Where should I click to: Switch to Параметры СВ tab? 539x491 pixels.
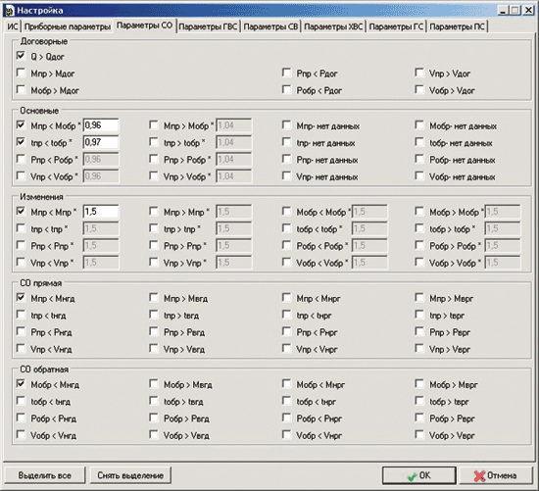click(270, 26)
